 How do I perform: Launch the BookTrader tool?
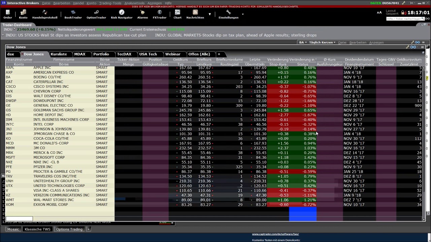[73, 14]
